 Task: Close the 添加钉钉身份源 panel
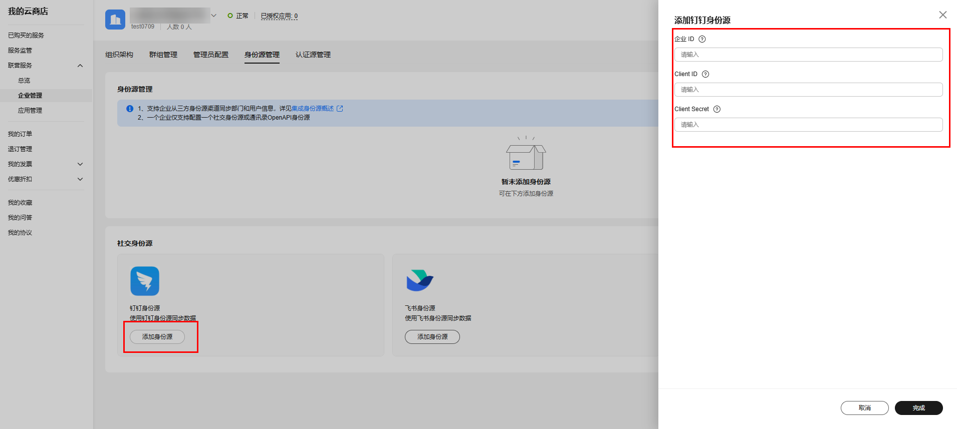942,15
